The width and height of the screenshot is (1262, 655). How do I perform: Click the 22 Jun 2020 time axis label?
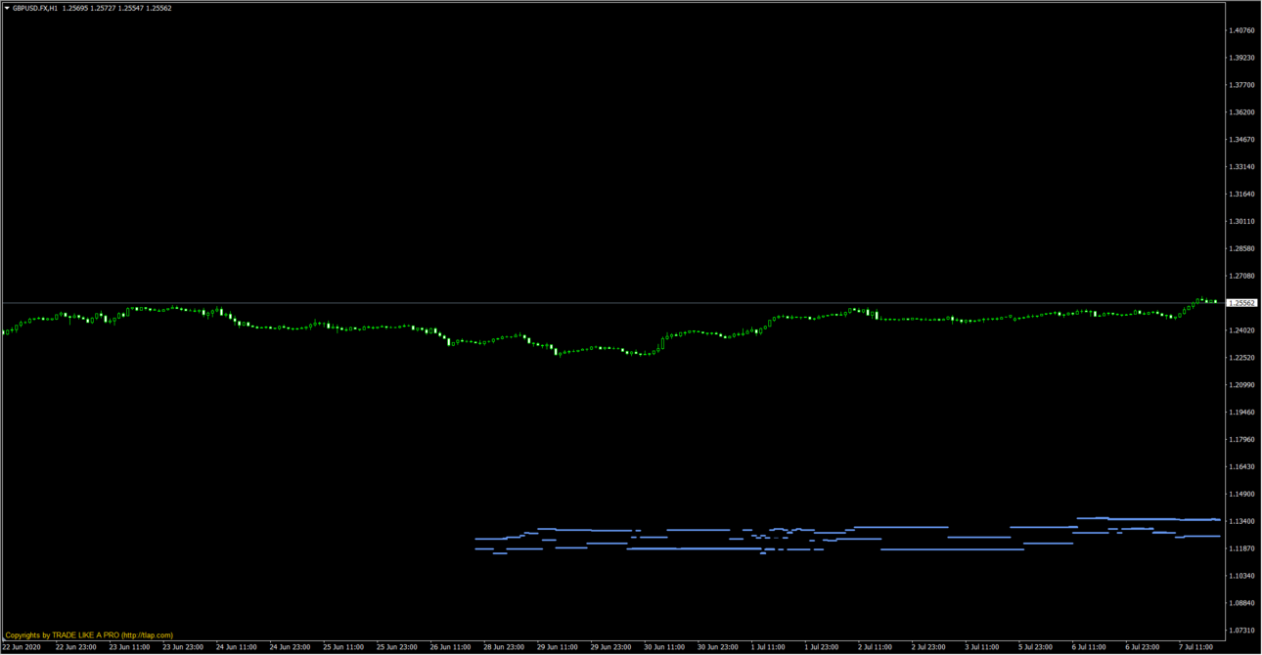[22, 647]
